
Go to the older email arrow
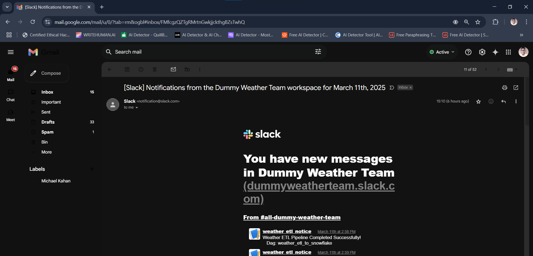pyautogui.click(x=498, y=69)
